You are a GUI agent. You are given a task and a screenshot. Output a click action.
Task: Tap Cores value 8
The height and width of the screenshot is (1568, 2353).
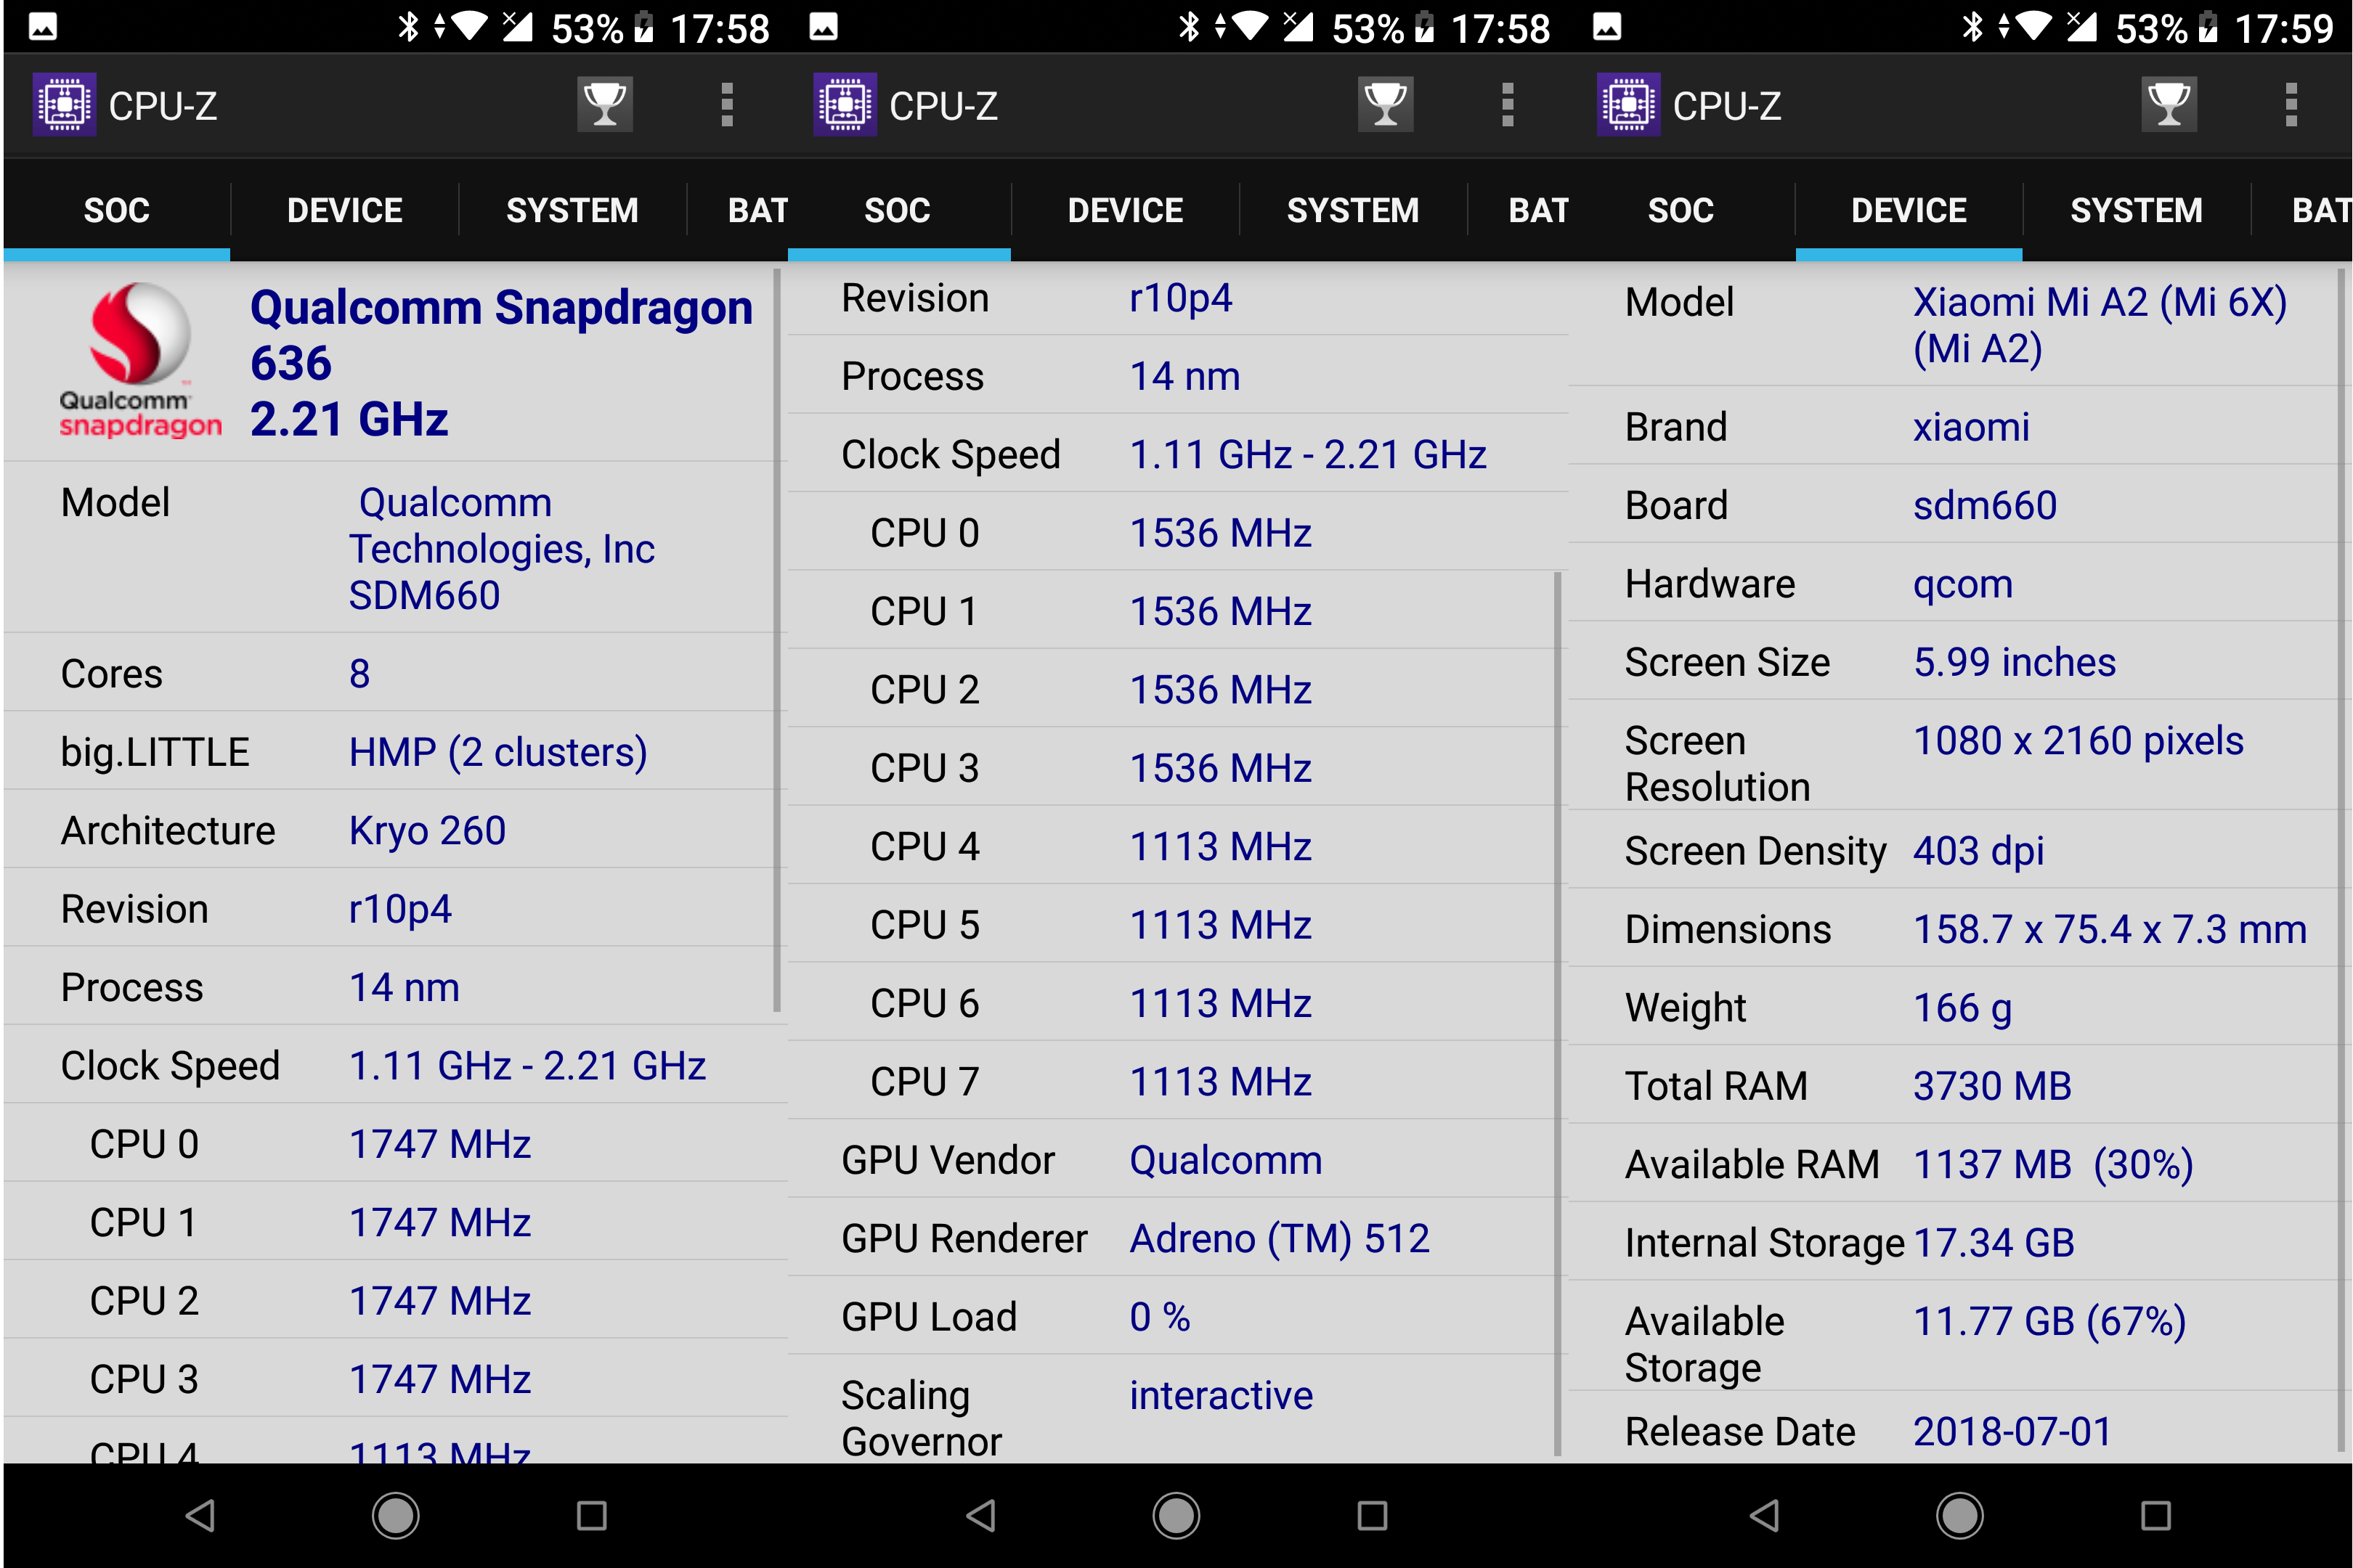pyautogui.click(x=359, y=674)
